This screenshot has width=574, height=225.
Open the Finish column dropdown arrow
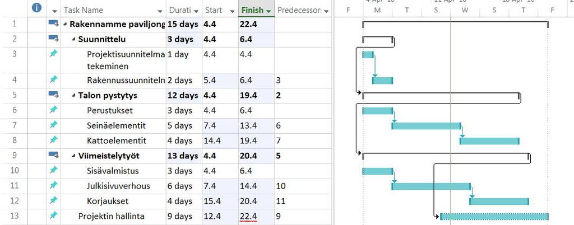(269, 11)
